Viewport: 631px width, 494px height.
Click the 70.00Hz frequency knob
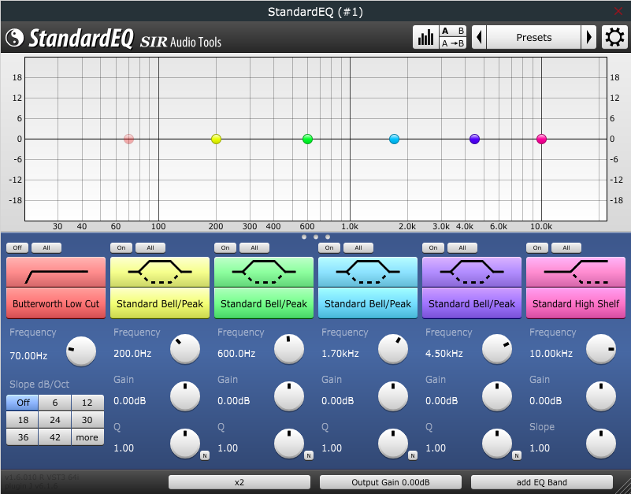(81, 351)
